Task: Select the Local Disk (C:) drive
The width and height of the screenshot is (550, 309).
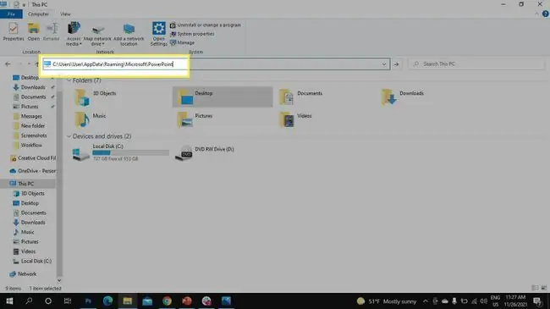Action: coord(120,152)
